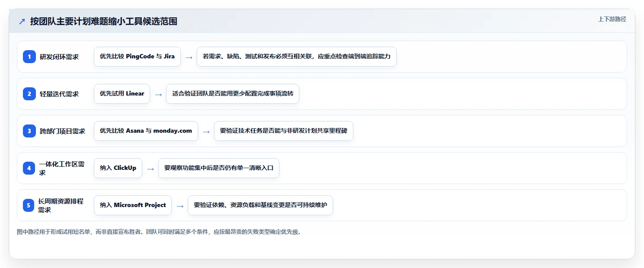Click the 优先试用 Linear box

coord(122,94)
